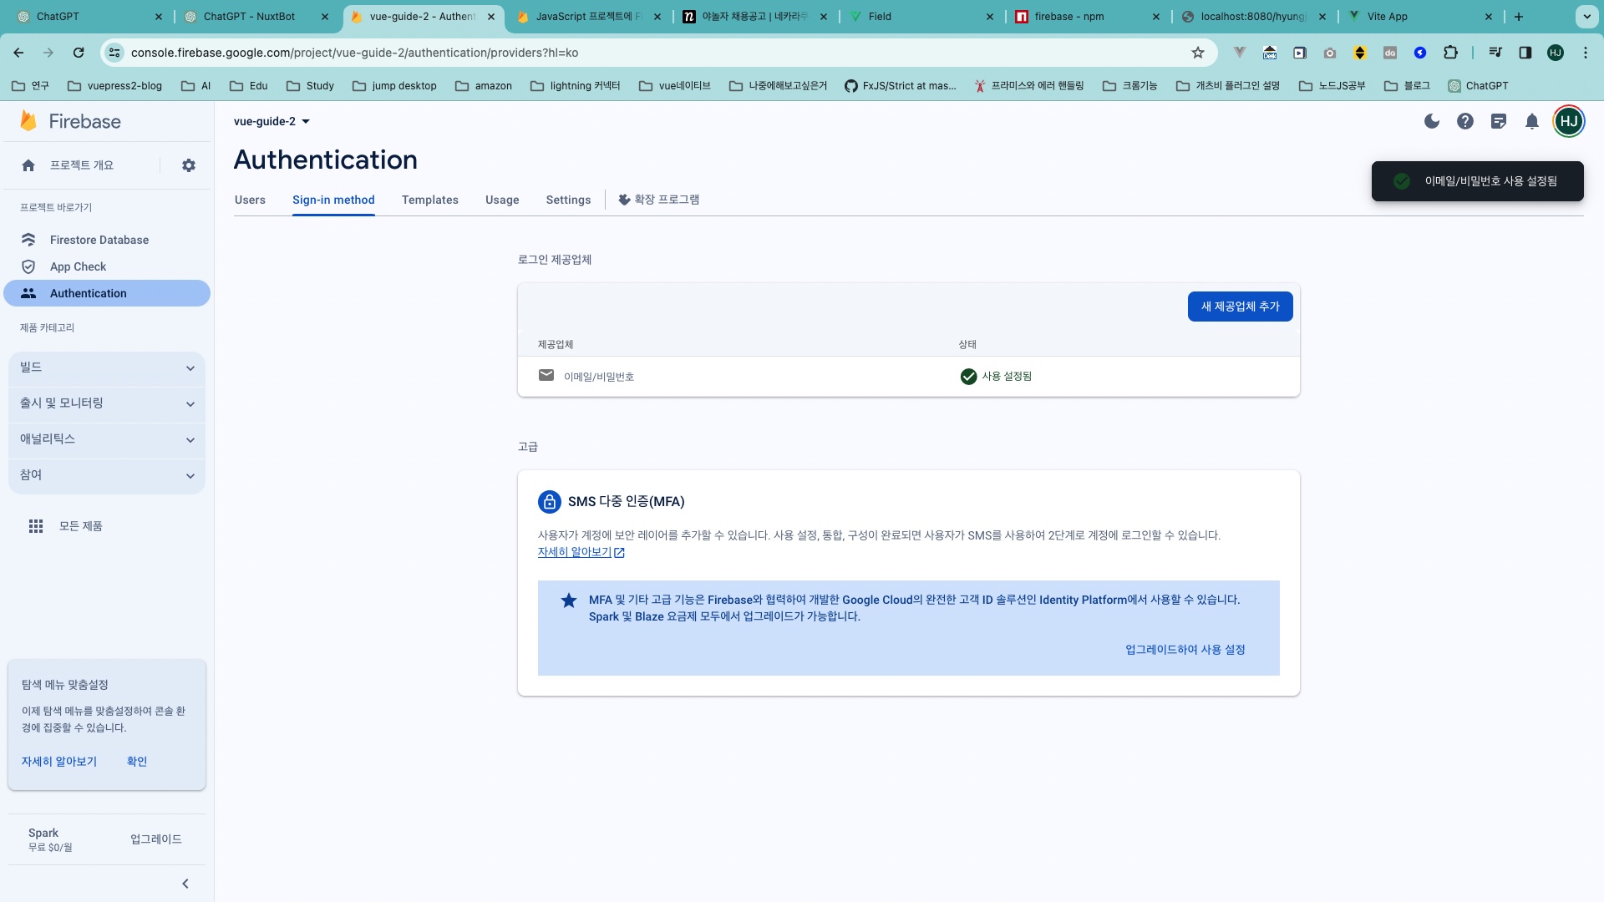This screenshot has height=902, width=1604.
Task: Click the 사용 설정됨 status text
Action: (x=1007, y=377)
